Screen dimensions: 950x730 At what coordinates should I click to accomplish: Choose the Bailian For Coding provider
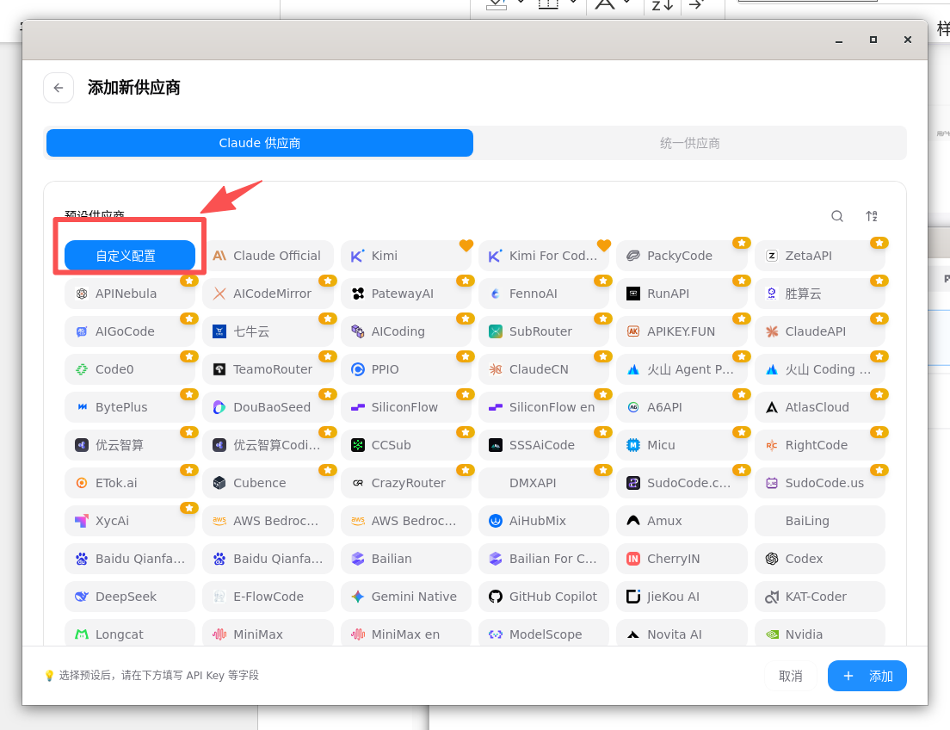click(x=544, y=559)
